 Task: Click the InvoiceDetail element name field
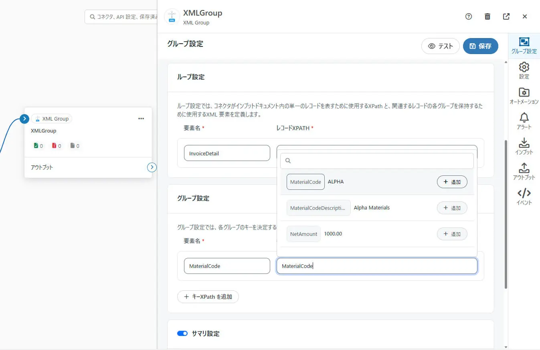(x=227, y=153)
